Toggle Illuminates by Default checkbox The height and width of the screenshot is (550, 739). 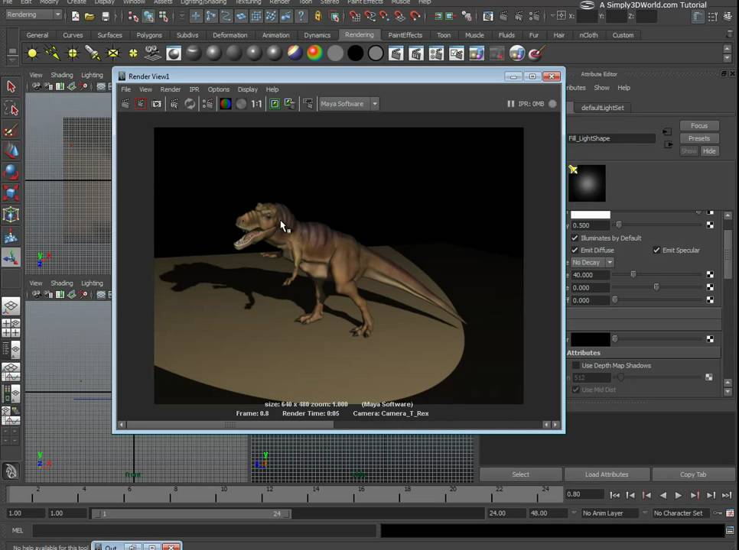point(575,238)
